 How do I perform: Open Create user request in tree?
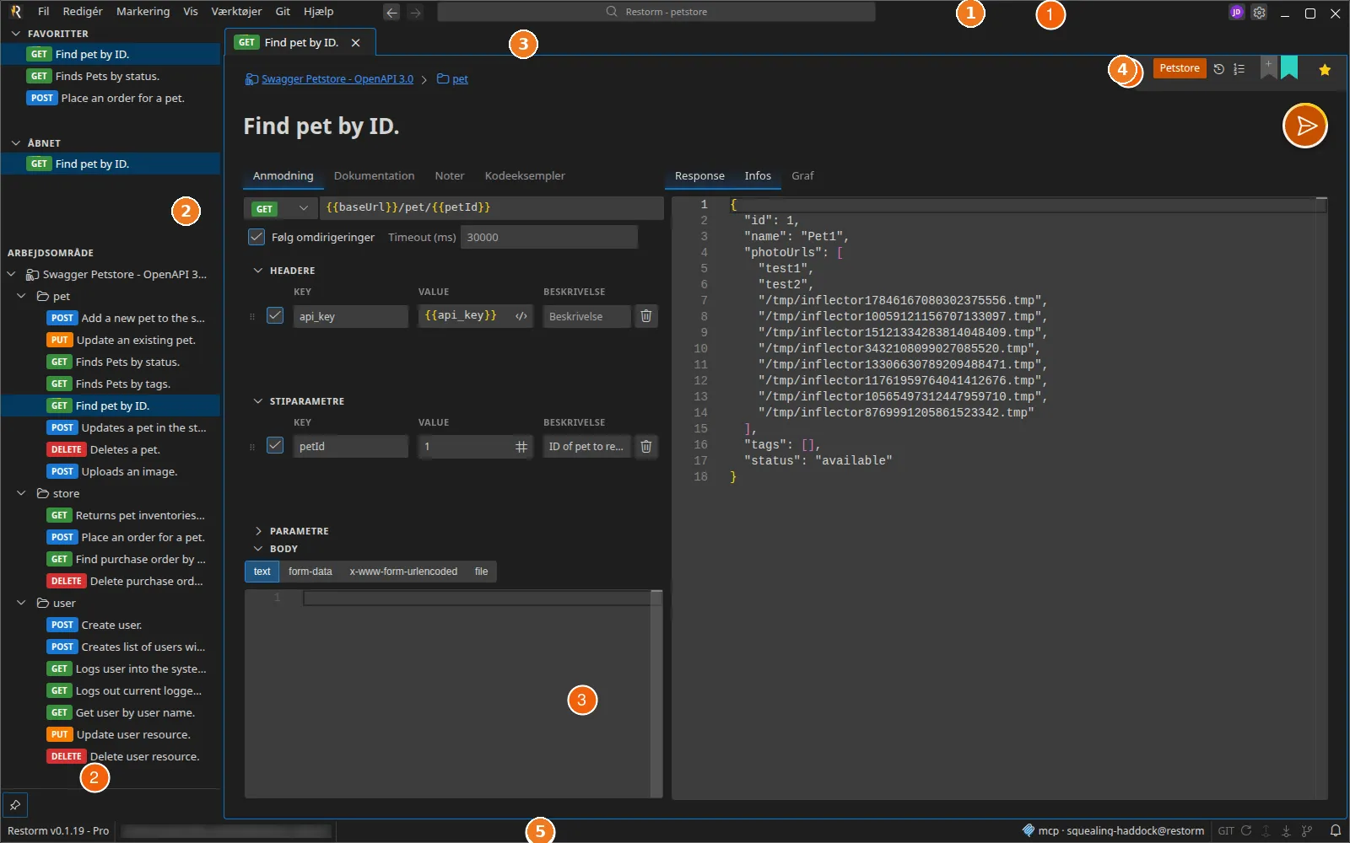point(110,625)
